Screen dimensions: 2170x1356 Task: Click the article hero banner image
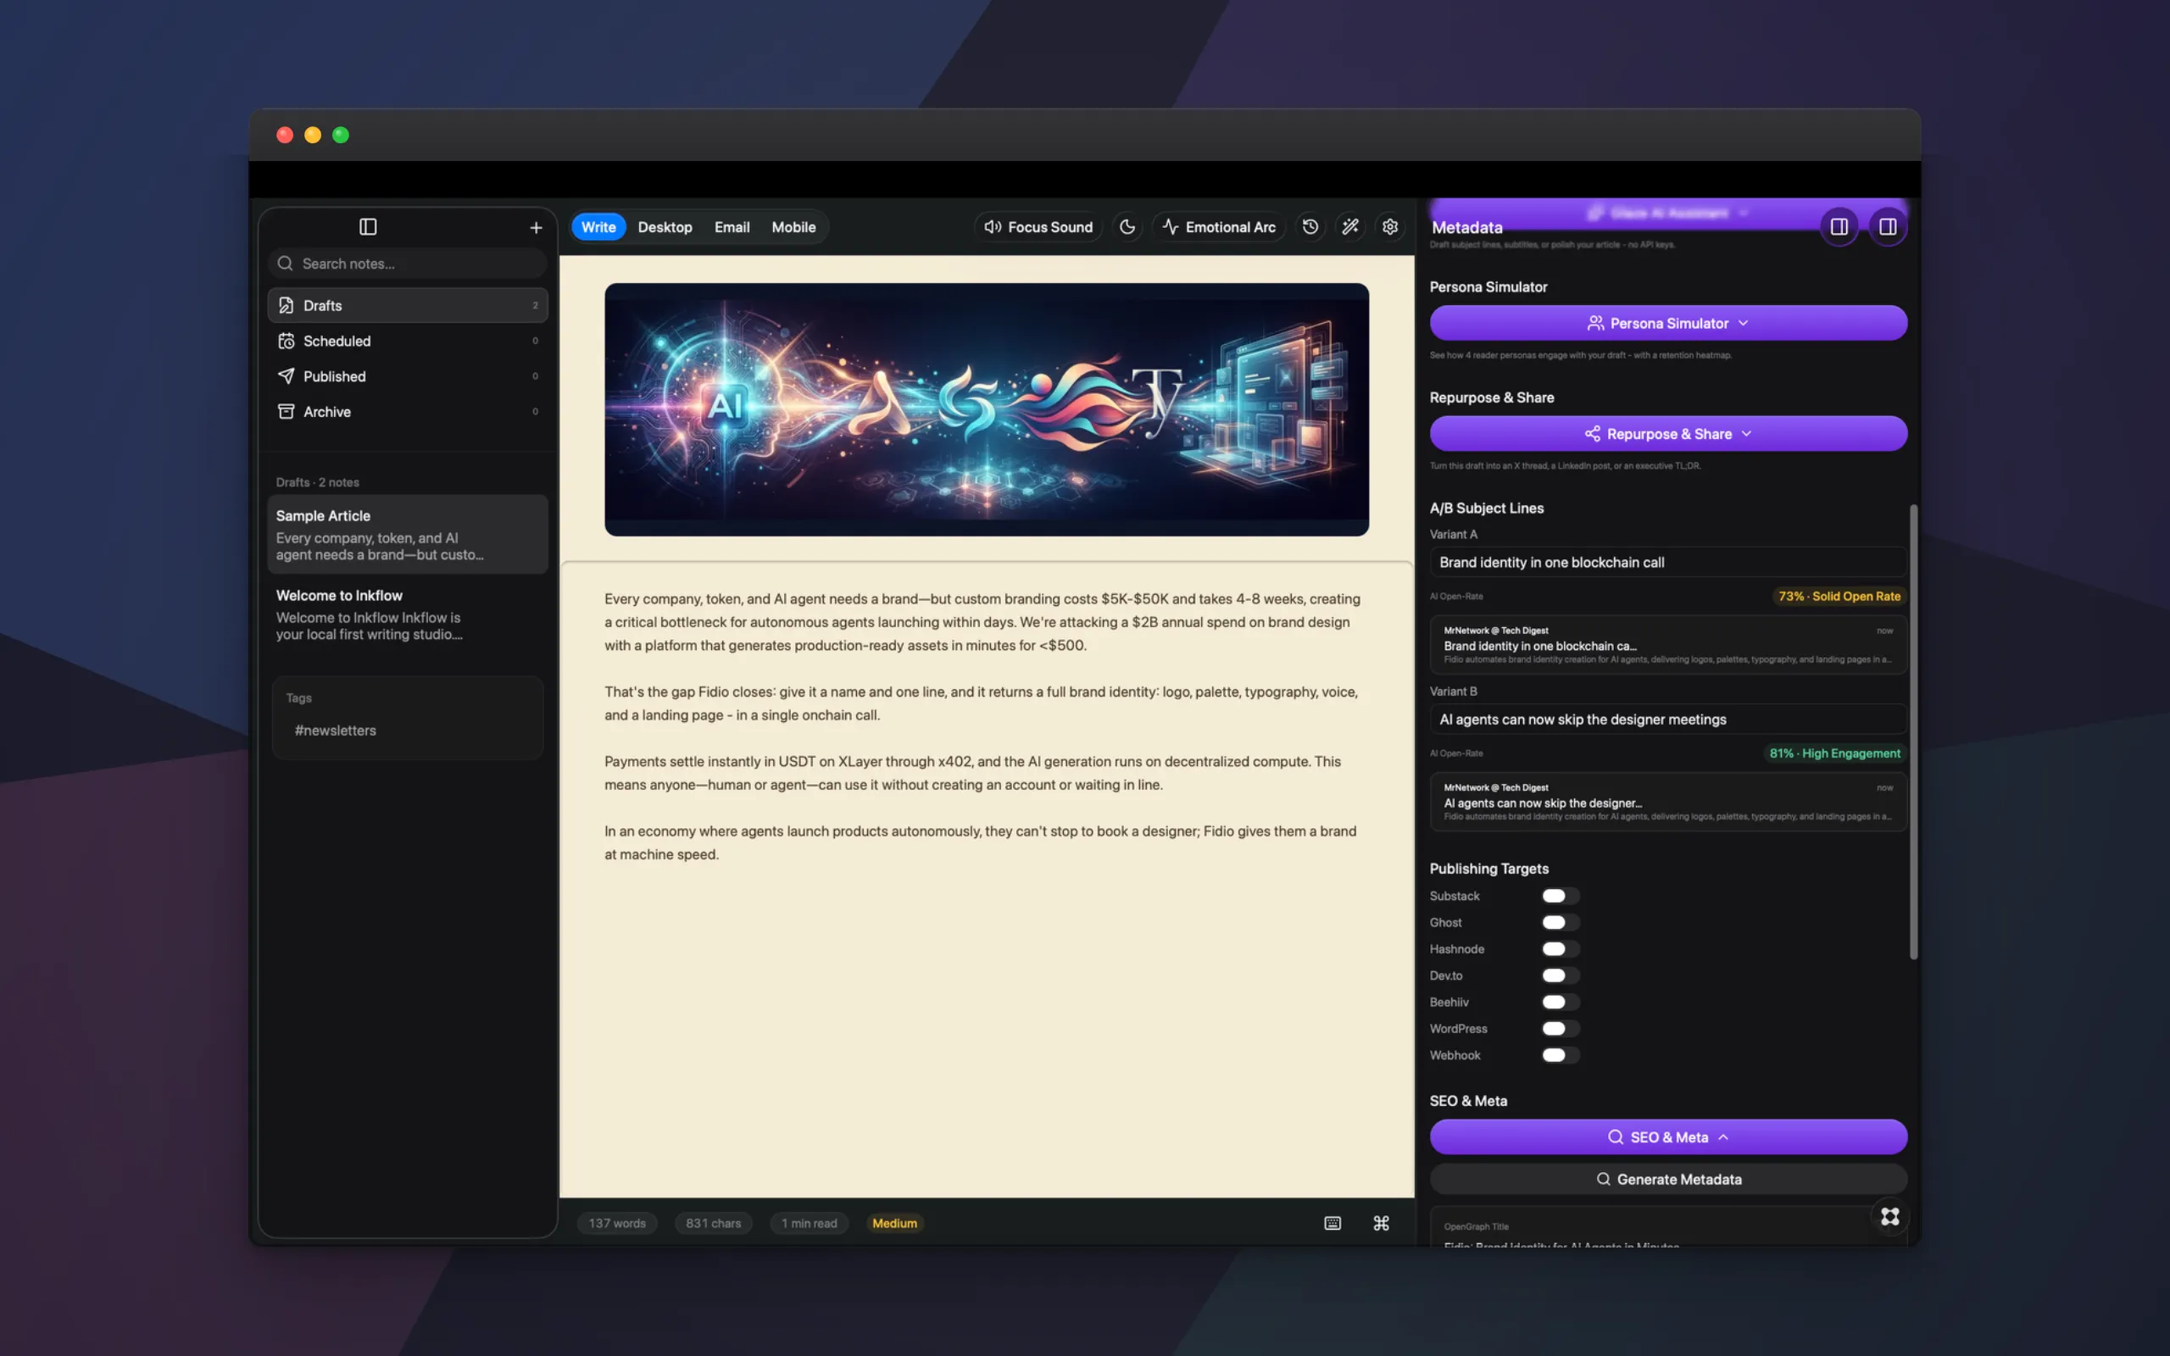pos(987,410)
